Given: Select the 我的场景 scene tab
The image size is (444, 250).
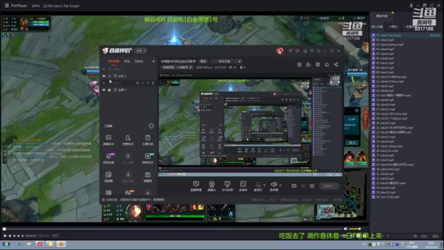Looking at the screenshot, I should click(114, 61).
